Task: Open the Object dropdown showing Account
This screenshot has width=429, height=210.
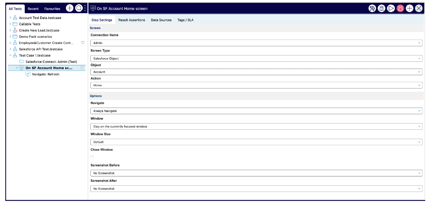Action: point(256,72)
